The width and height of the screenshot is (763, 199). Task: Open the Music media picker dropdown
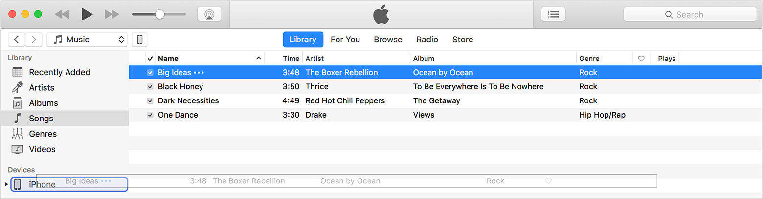(87, 40)
